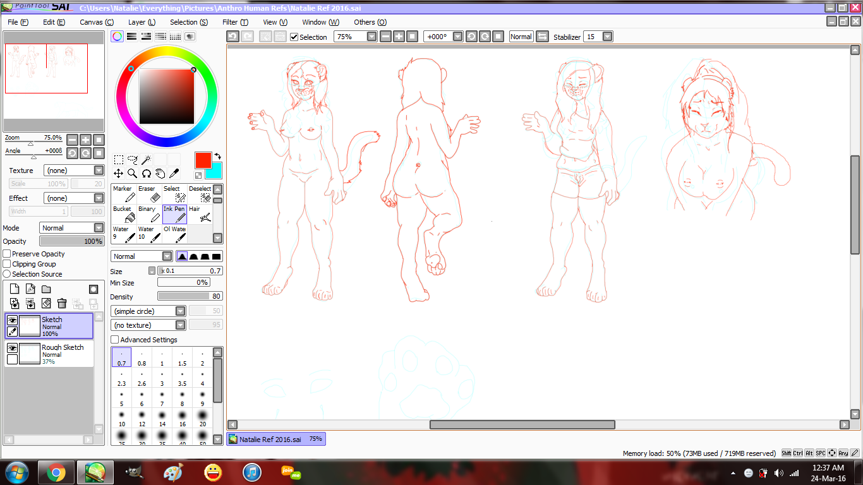Select the Ink Pen tool
Screen dimensions: 863x485
(174, 214)
